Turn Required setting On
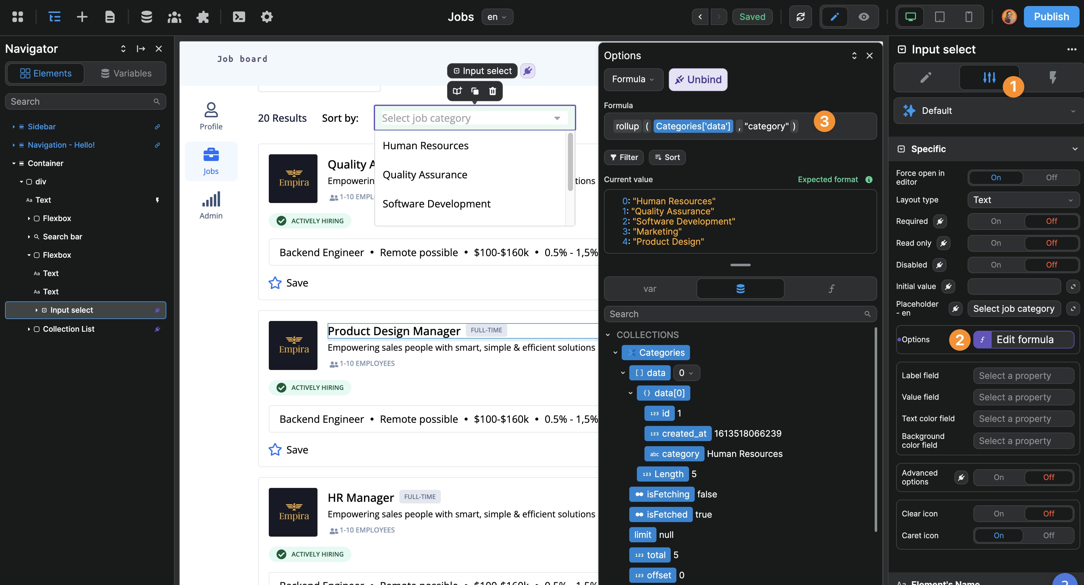Screen dimensions: 1084x585 coord(995,221)
